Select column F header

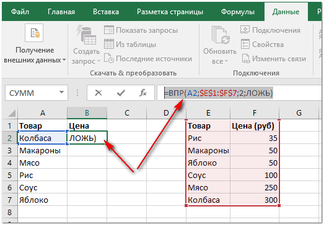[255, 113]
